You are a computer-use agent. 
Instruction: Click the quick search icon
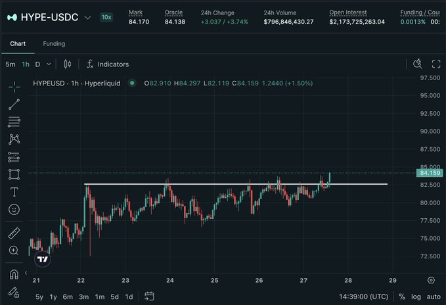[x=418, y=64]
